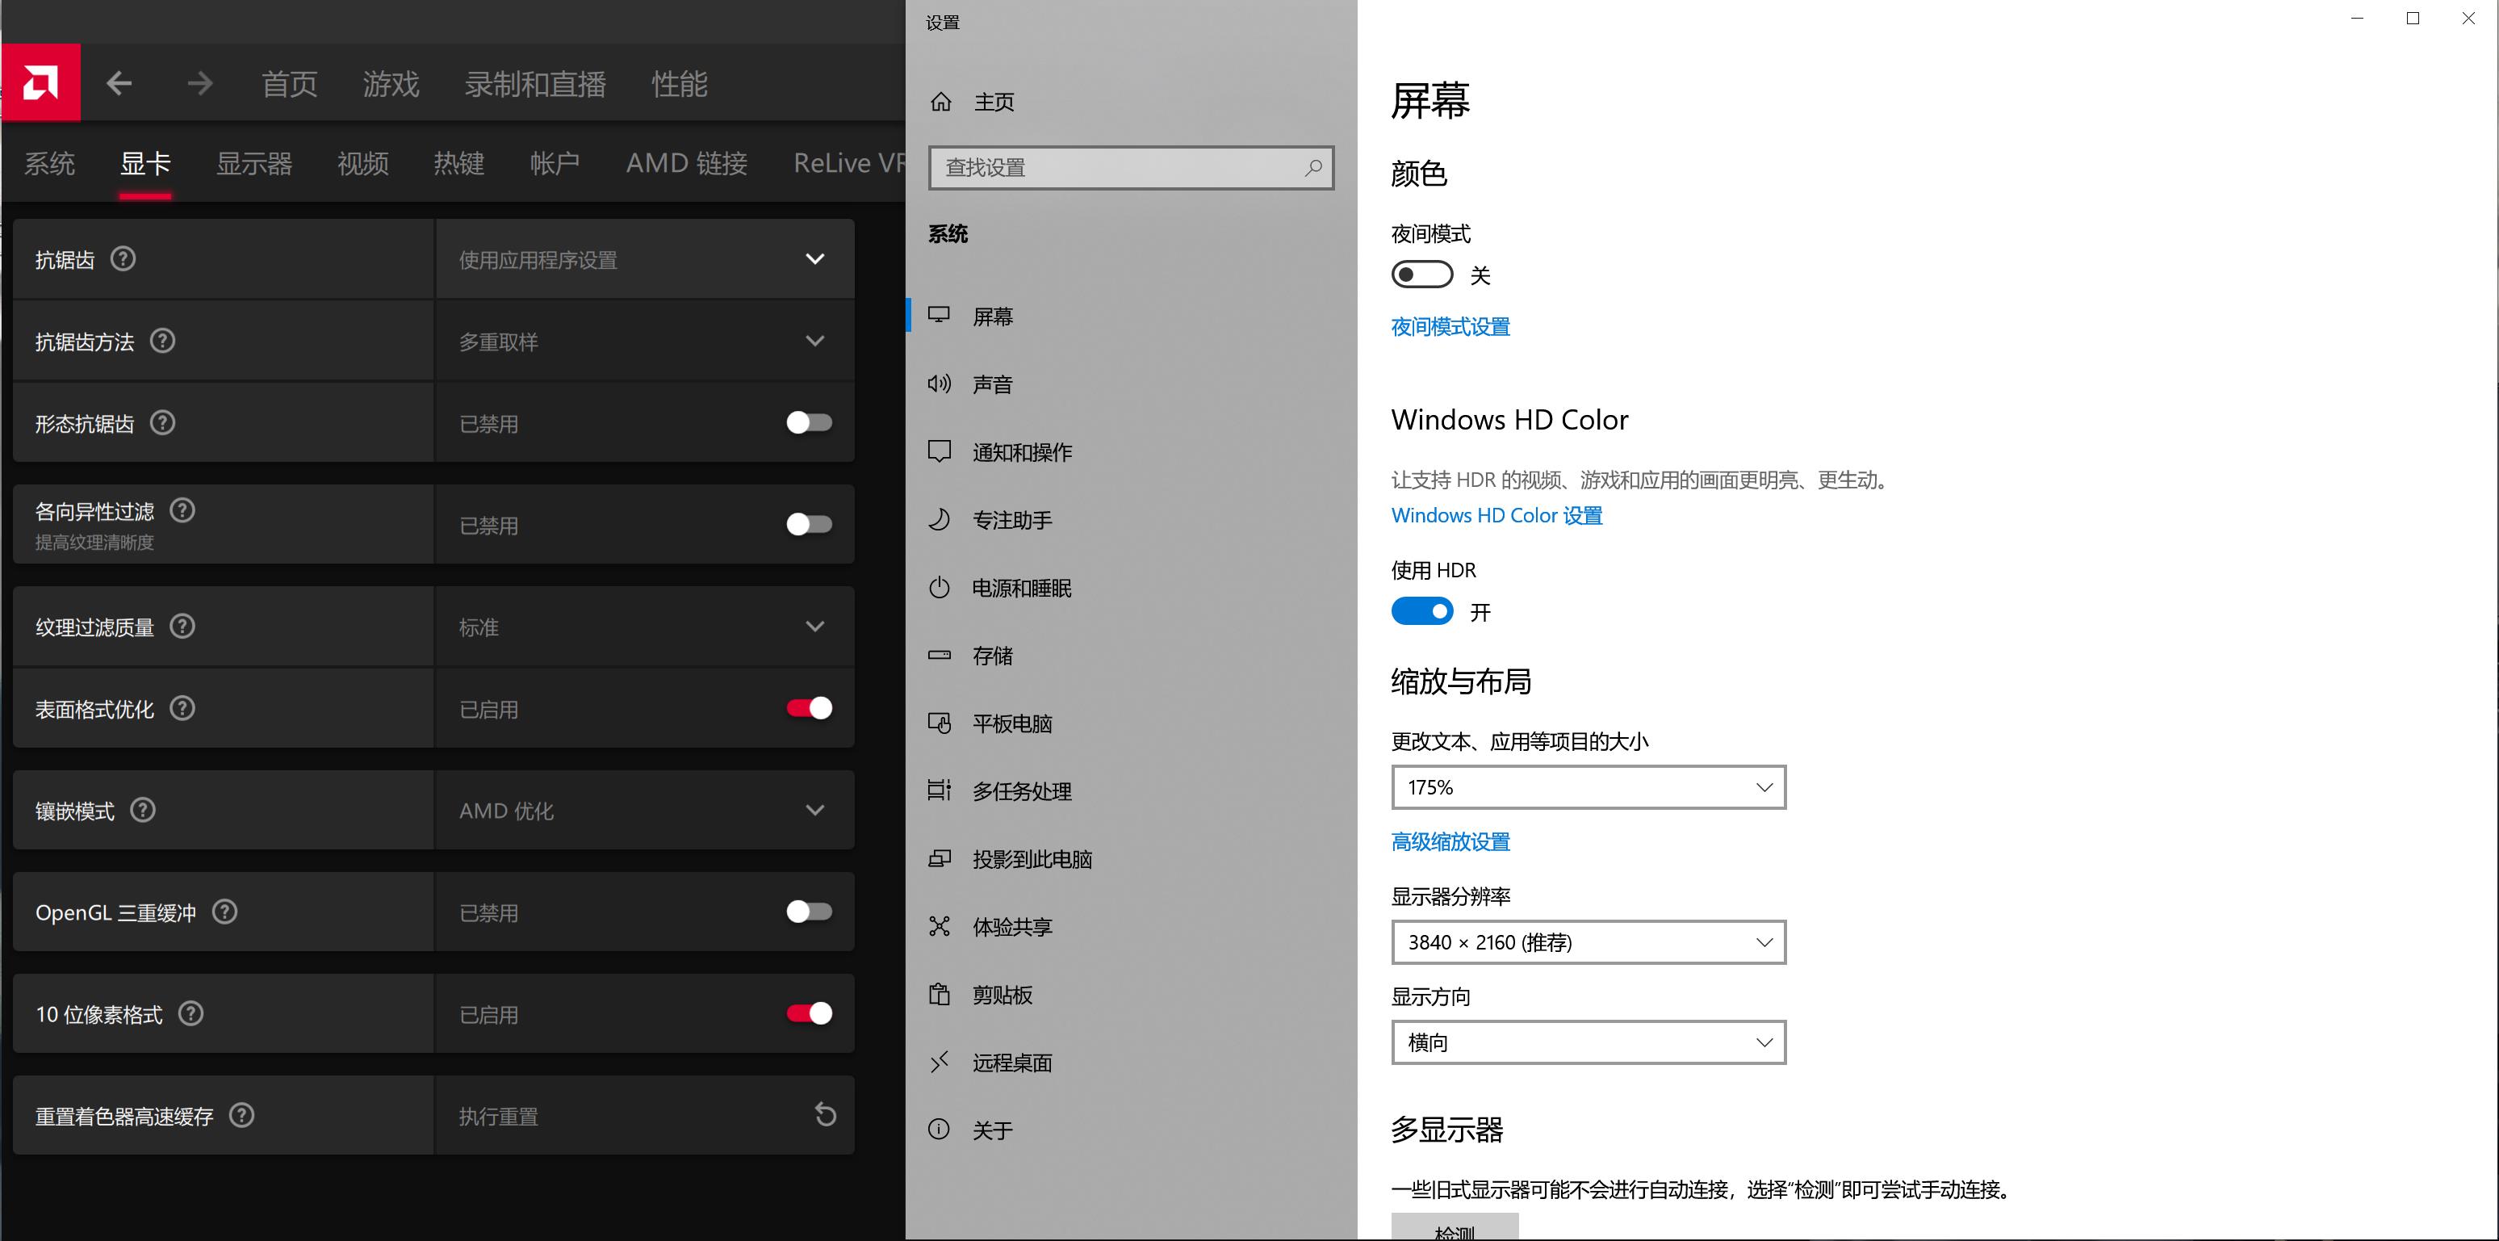Switch to the 游戏 tab in AMD
2499x1241 pixels.
coord(391,85)
